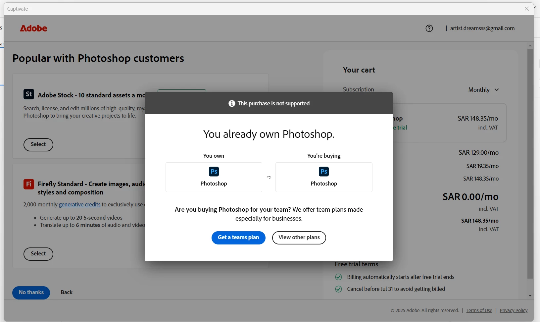
Task: Click the SAR 0.00/mo total
Action: 470,197
